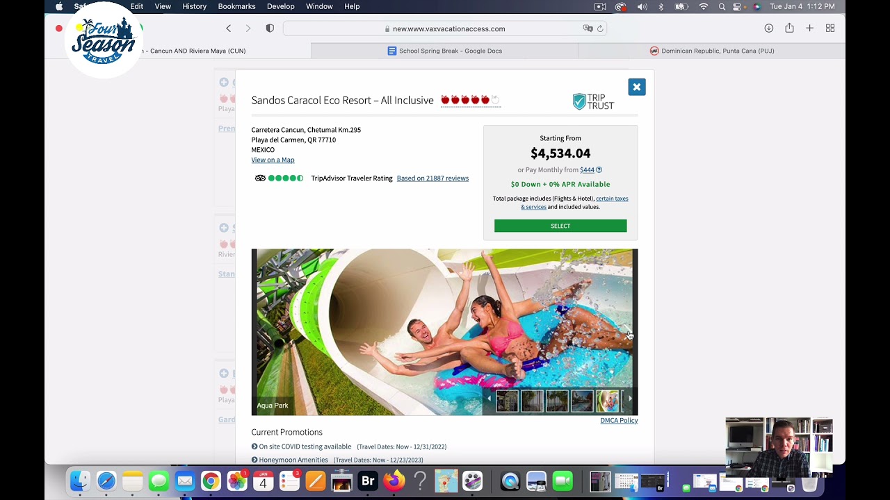Open the Window menu

point(319,6)
